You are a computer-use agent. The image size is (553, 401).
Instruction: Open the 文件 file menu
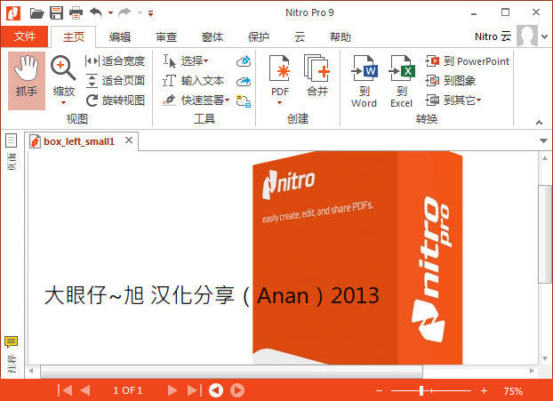(x=24, y=36)
